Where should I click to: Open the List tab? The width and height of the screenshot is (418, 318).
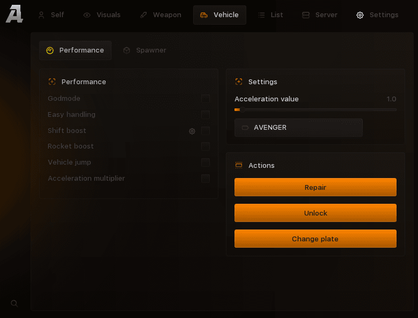click(270, 15)
